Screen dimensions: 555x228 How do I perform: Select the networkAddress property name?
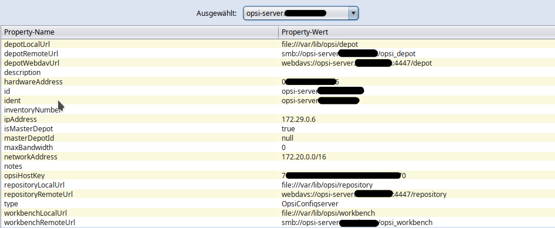point(31,156)
